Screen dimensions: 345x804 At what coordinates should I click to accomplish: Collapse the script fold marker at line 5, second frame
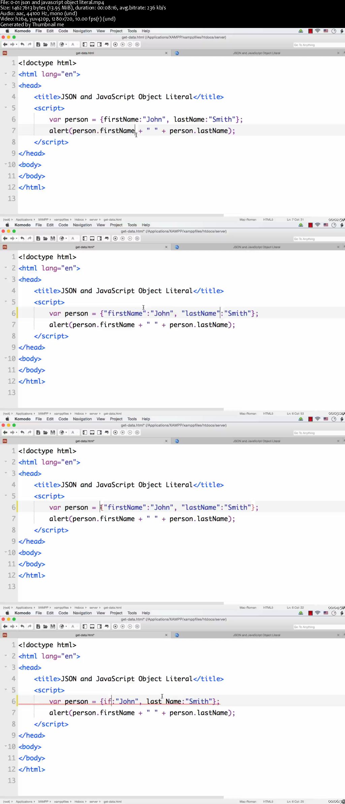(6, 301)
